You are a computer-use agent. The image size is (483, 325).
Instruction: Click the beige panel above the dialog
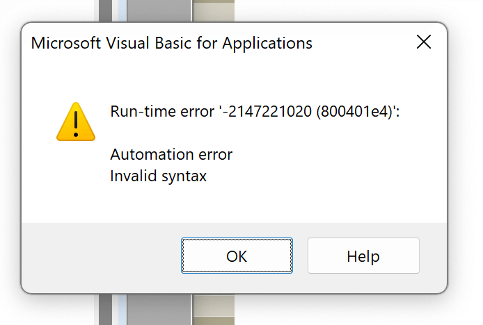[214, 10]
